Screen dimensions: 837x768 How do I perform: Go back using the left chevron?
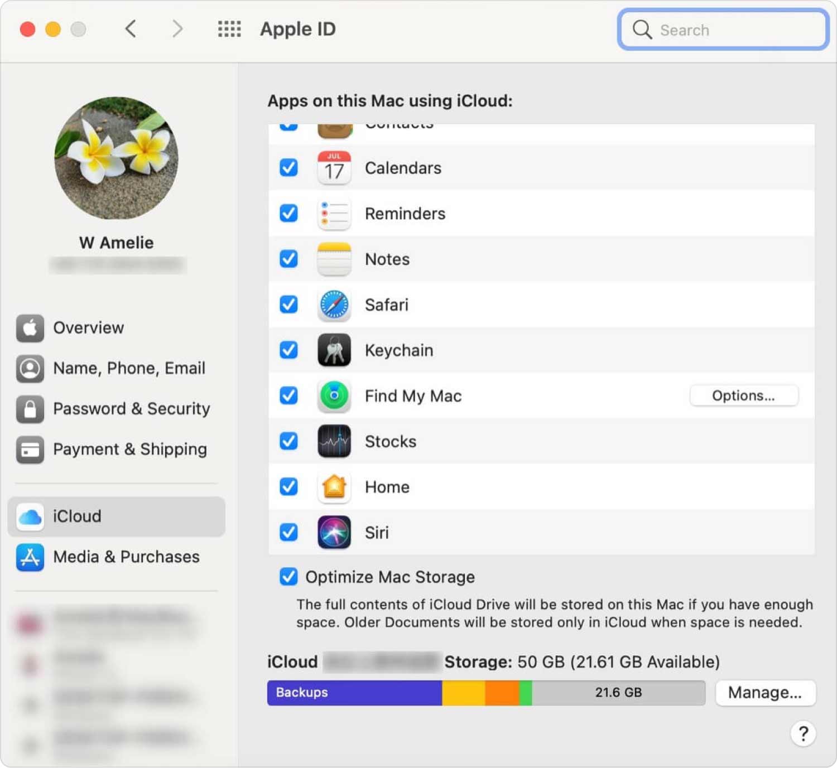click(x=131, y=29)
